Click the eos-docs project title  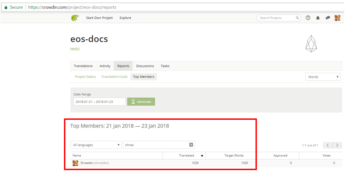click(x=89, y=39)
